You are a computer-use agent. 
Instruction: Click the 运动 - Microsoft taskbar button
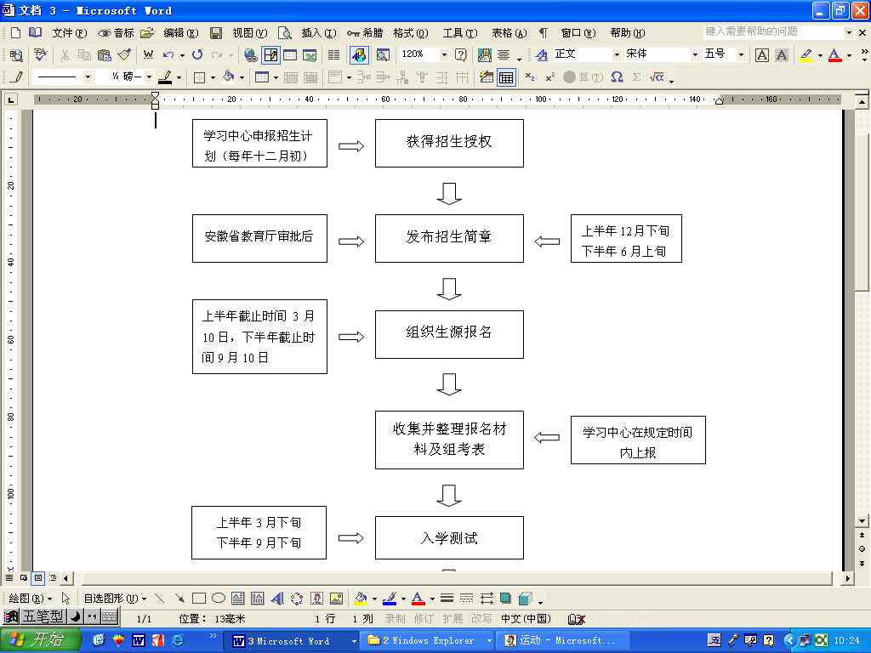coord(564,641)
